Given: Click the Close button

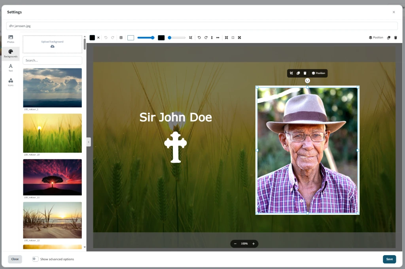Looking at the screenshot, I should 15,259.
